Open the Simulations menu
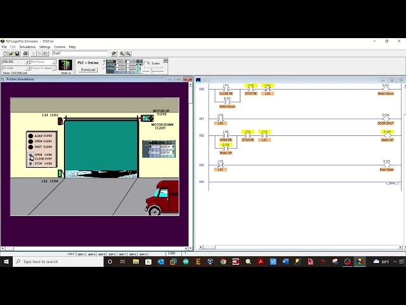 click(x=27, y=47)
